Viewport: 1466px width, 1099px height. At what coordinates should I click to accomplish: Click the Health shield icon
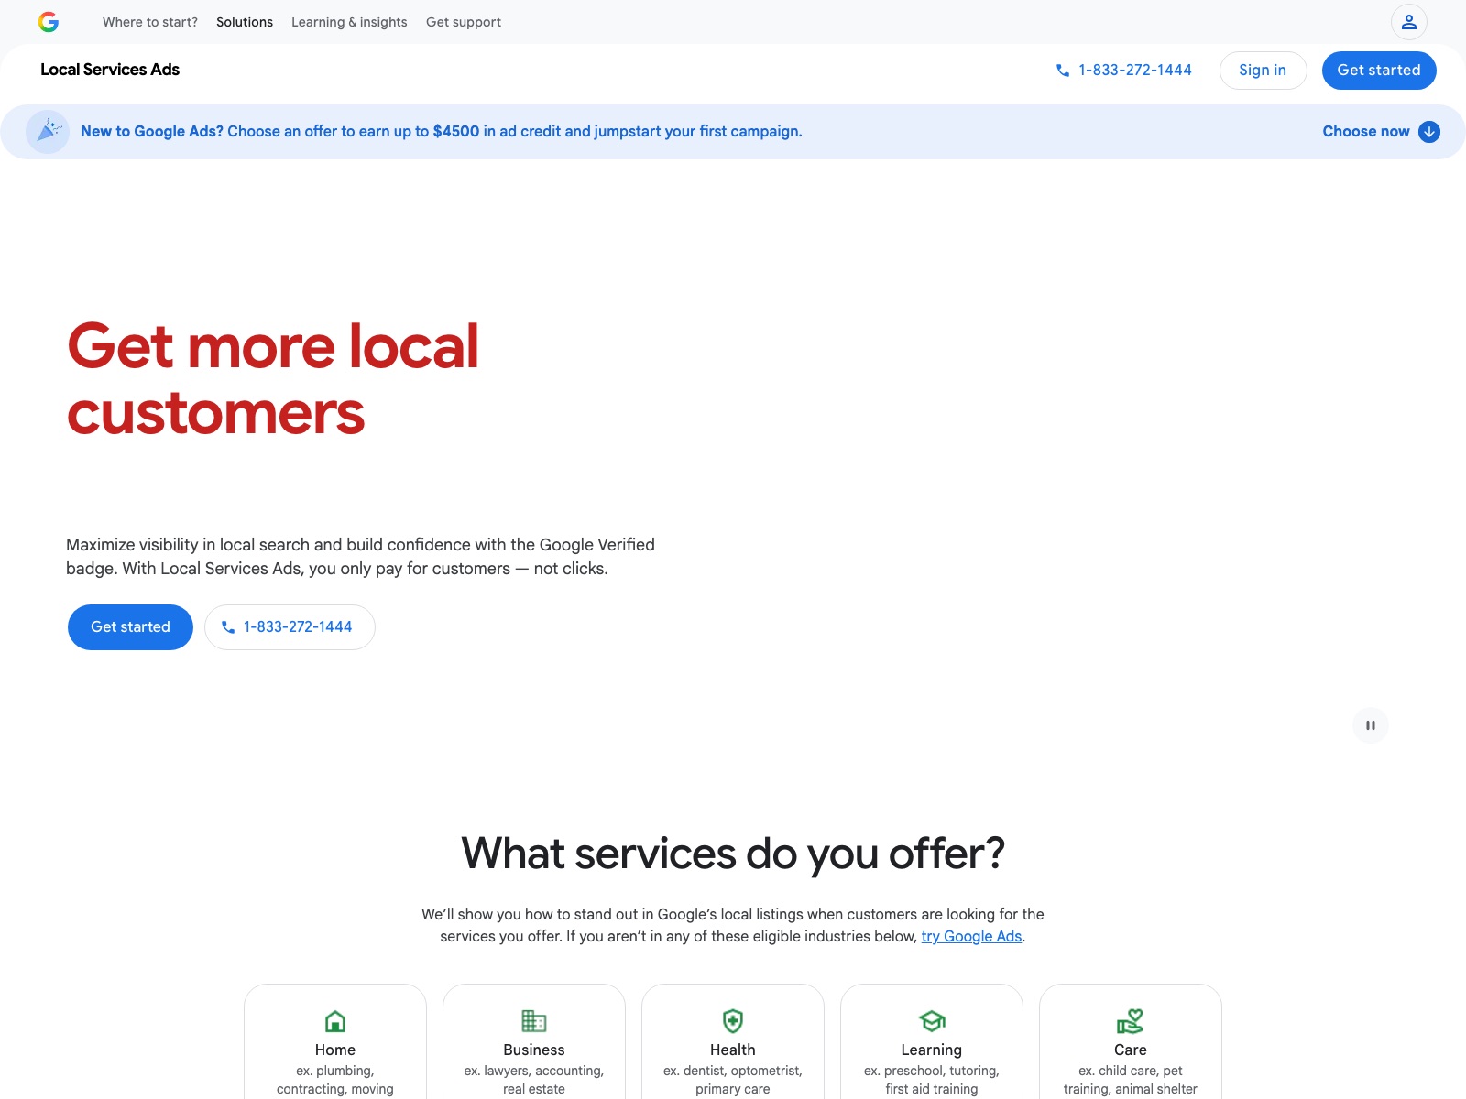point(733,1020)
